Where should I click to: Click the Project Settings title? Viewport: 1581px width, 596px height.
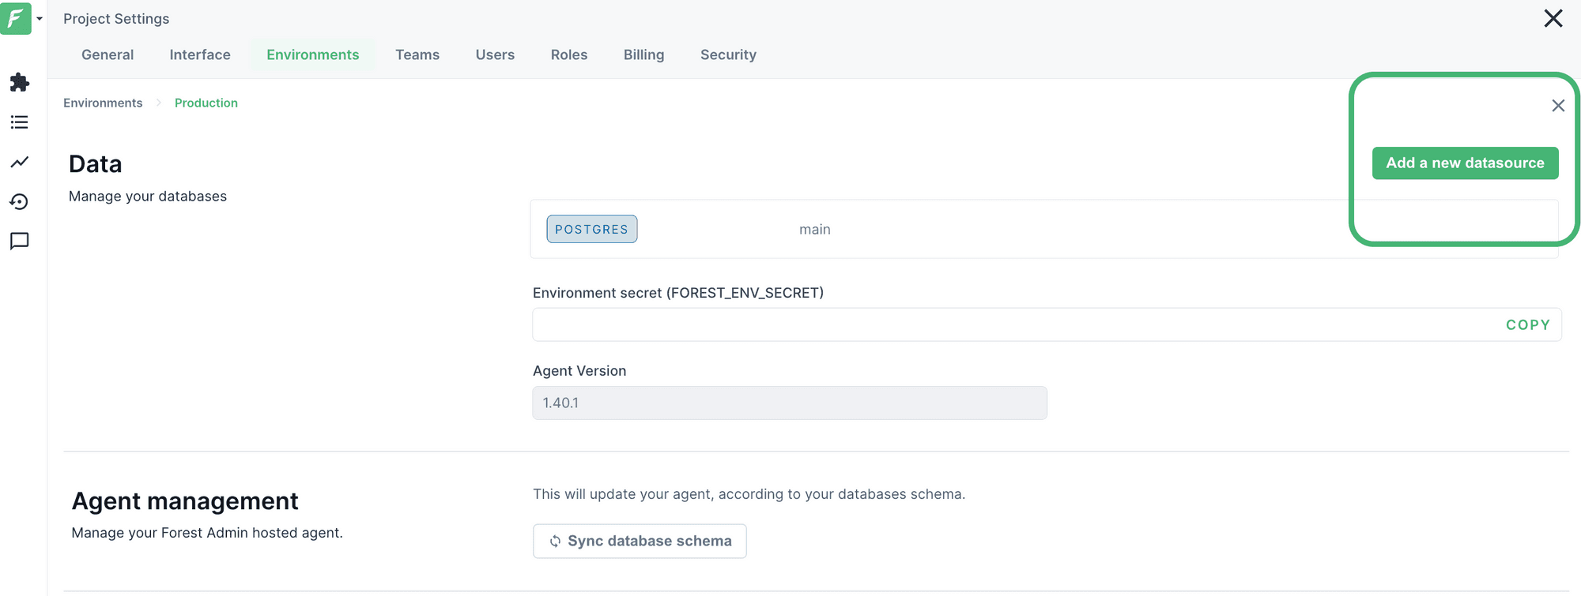click(x=116, y=18)
